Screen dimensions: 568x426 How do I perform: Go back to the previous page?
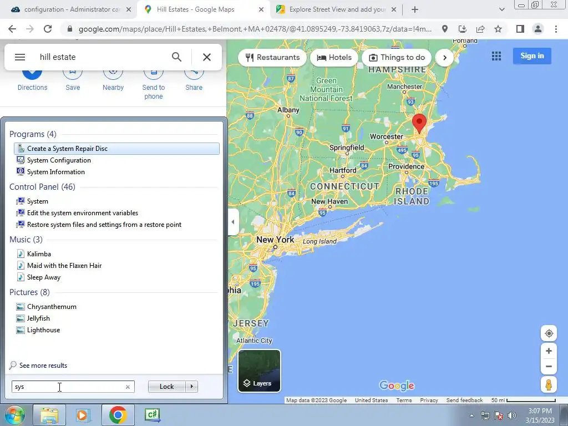(x=12, y=29)
